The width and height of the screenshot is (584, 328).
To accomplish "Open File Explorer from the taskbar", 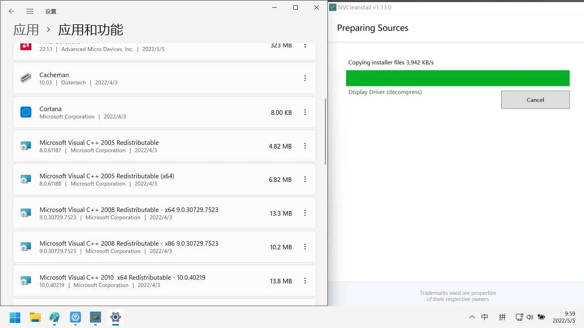I will click(35, 317).
